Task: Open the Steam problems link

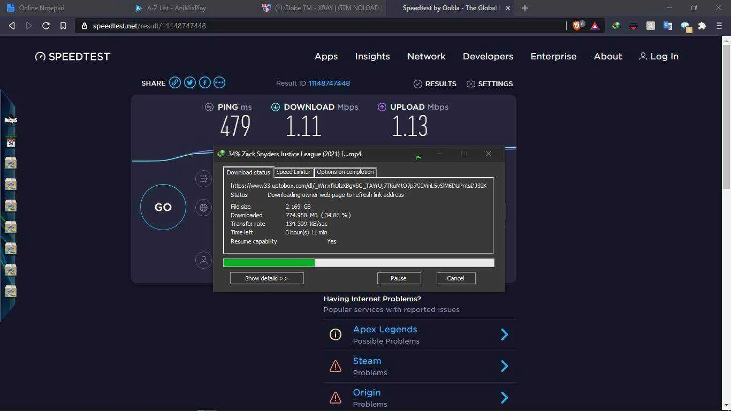Action: click(x=367, y=361)
